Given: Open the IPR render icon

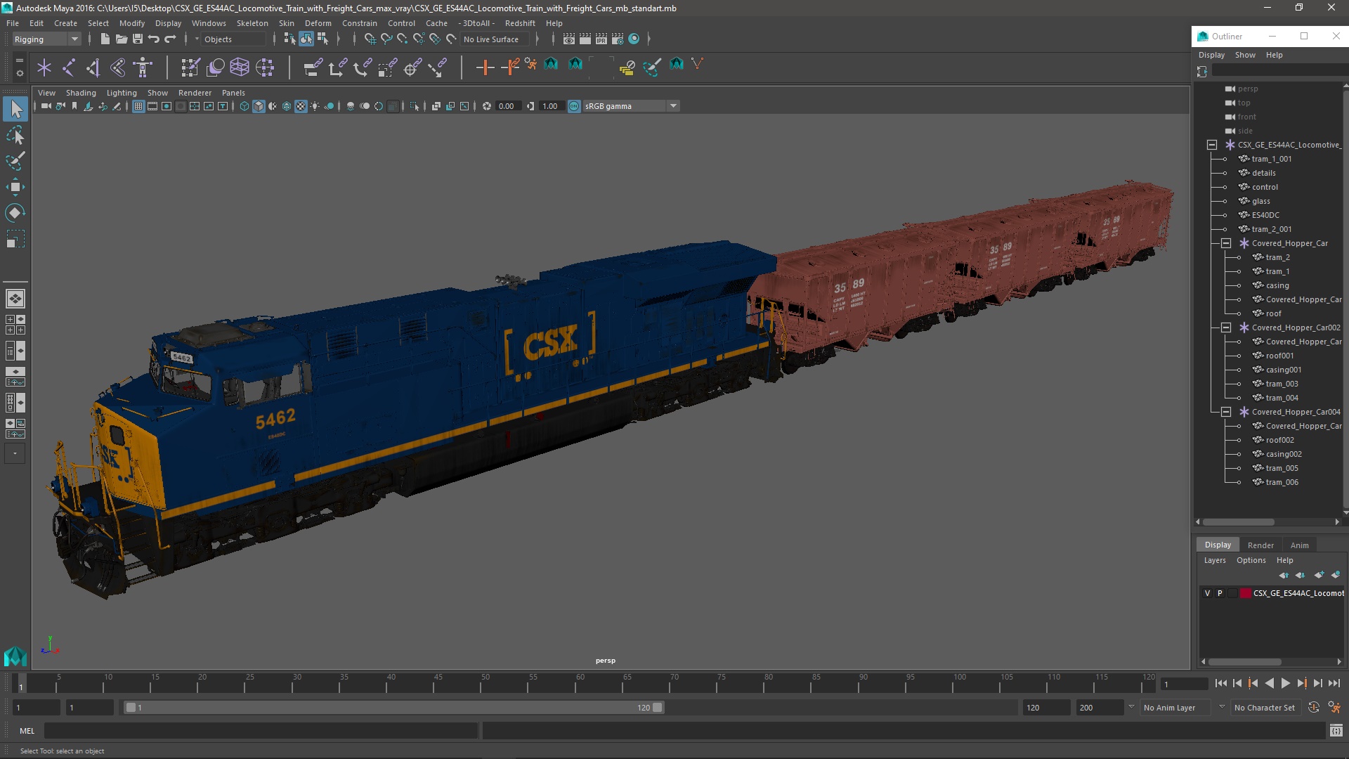Looking at the screenshot, I should pyautogui.click(x=601, y=39).
